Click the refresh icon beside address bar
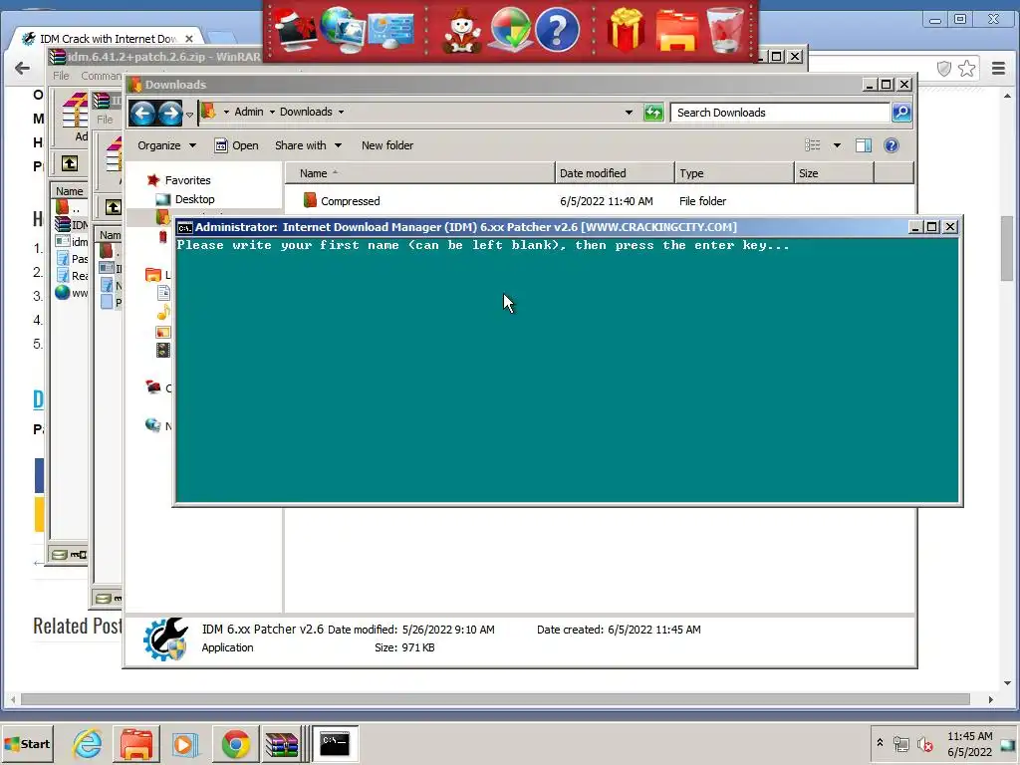The image size is (1020, 765). point(653,113)
